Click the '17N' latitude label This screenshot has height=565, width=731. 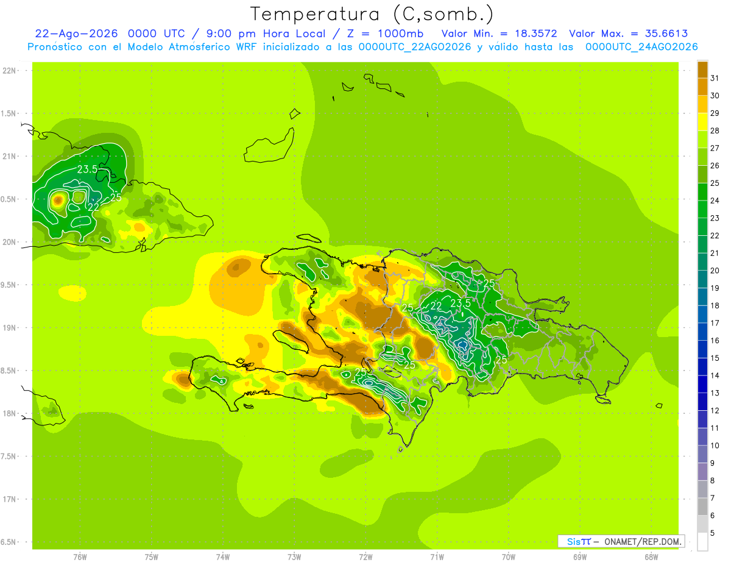coord(10,500)
